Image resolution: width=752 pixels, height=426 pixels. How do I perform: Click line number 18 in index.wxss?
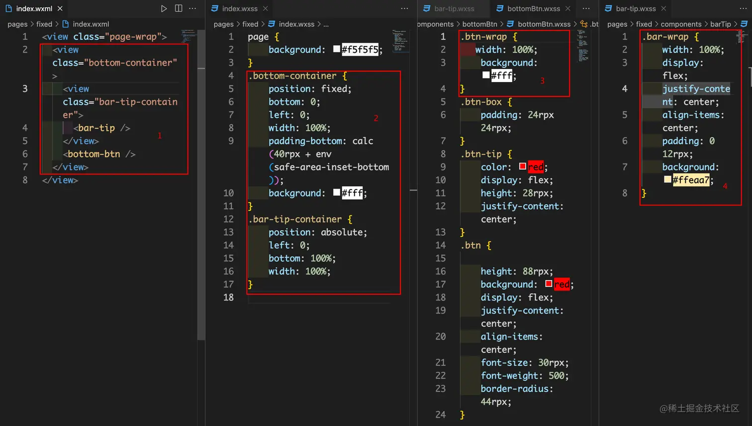228,297
